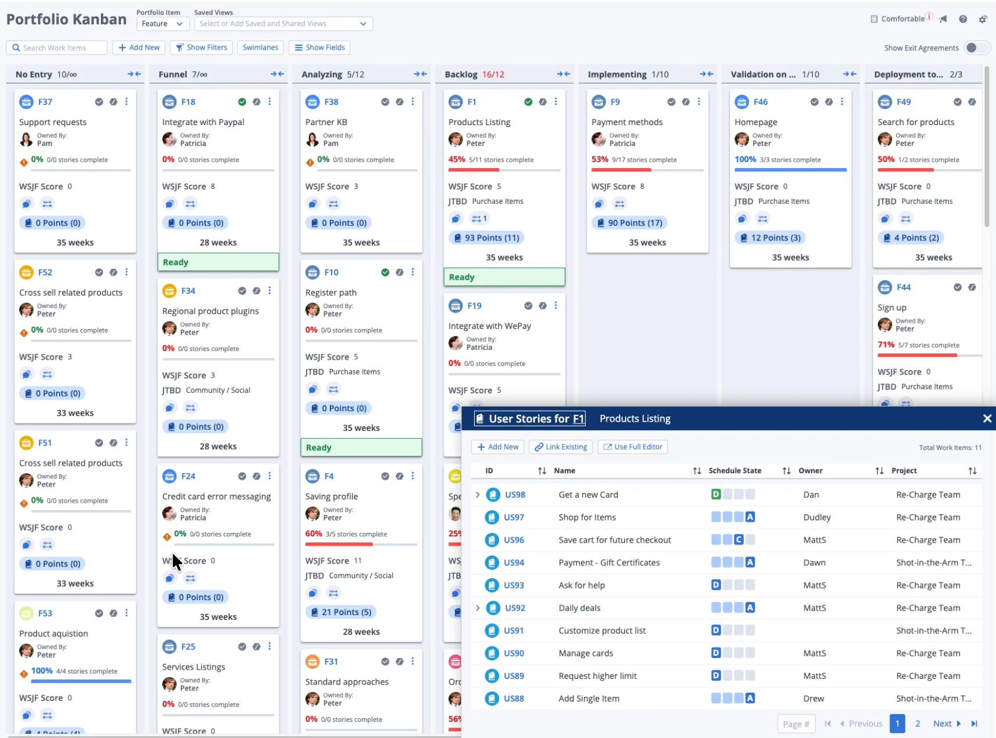
Task: Click the announcements megaphone icon
Action: 943,19
